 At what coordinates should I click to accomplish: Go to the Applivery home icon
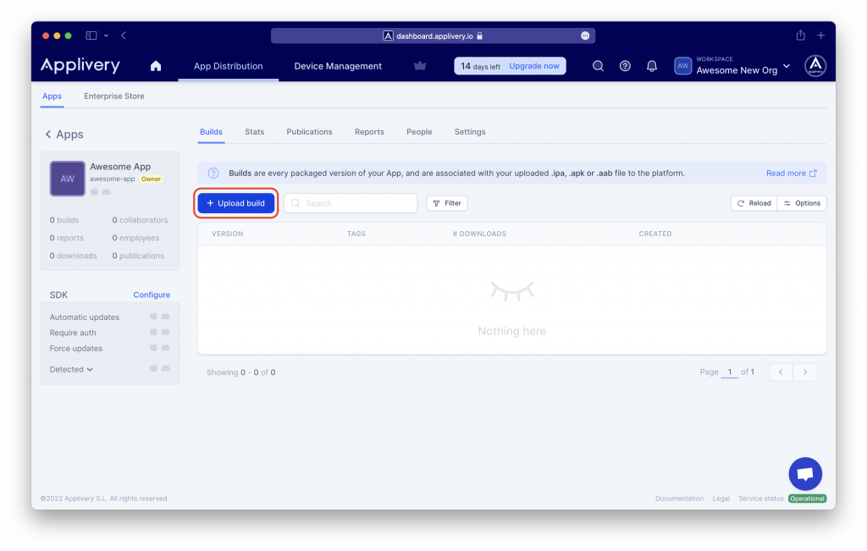pyautogui.click(x=156, y=66)
